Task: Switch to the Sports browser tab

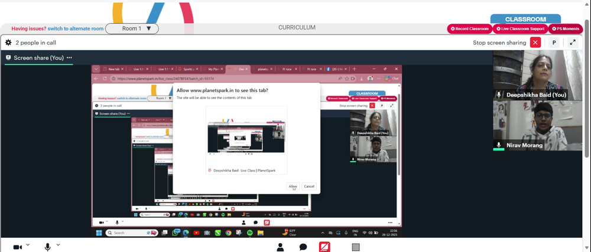Action: tap(188, 69)
